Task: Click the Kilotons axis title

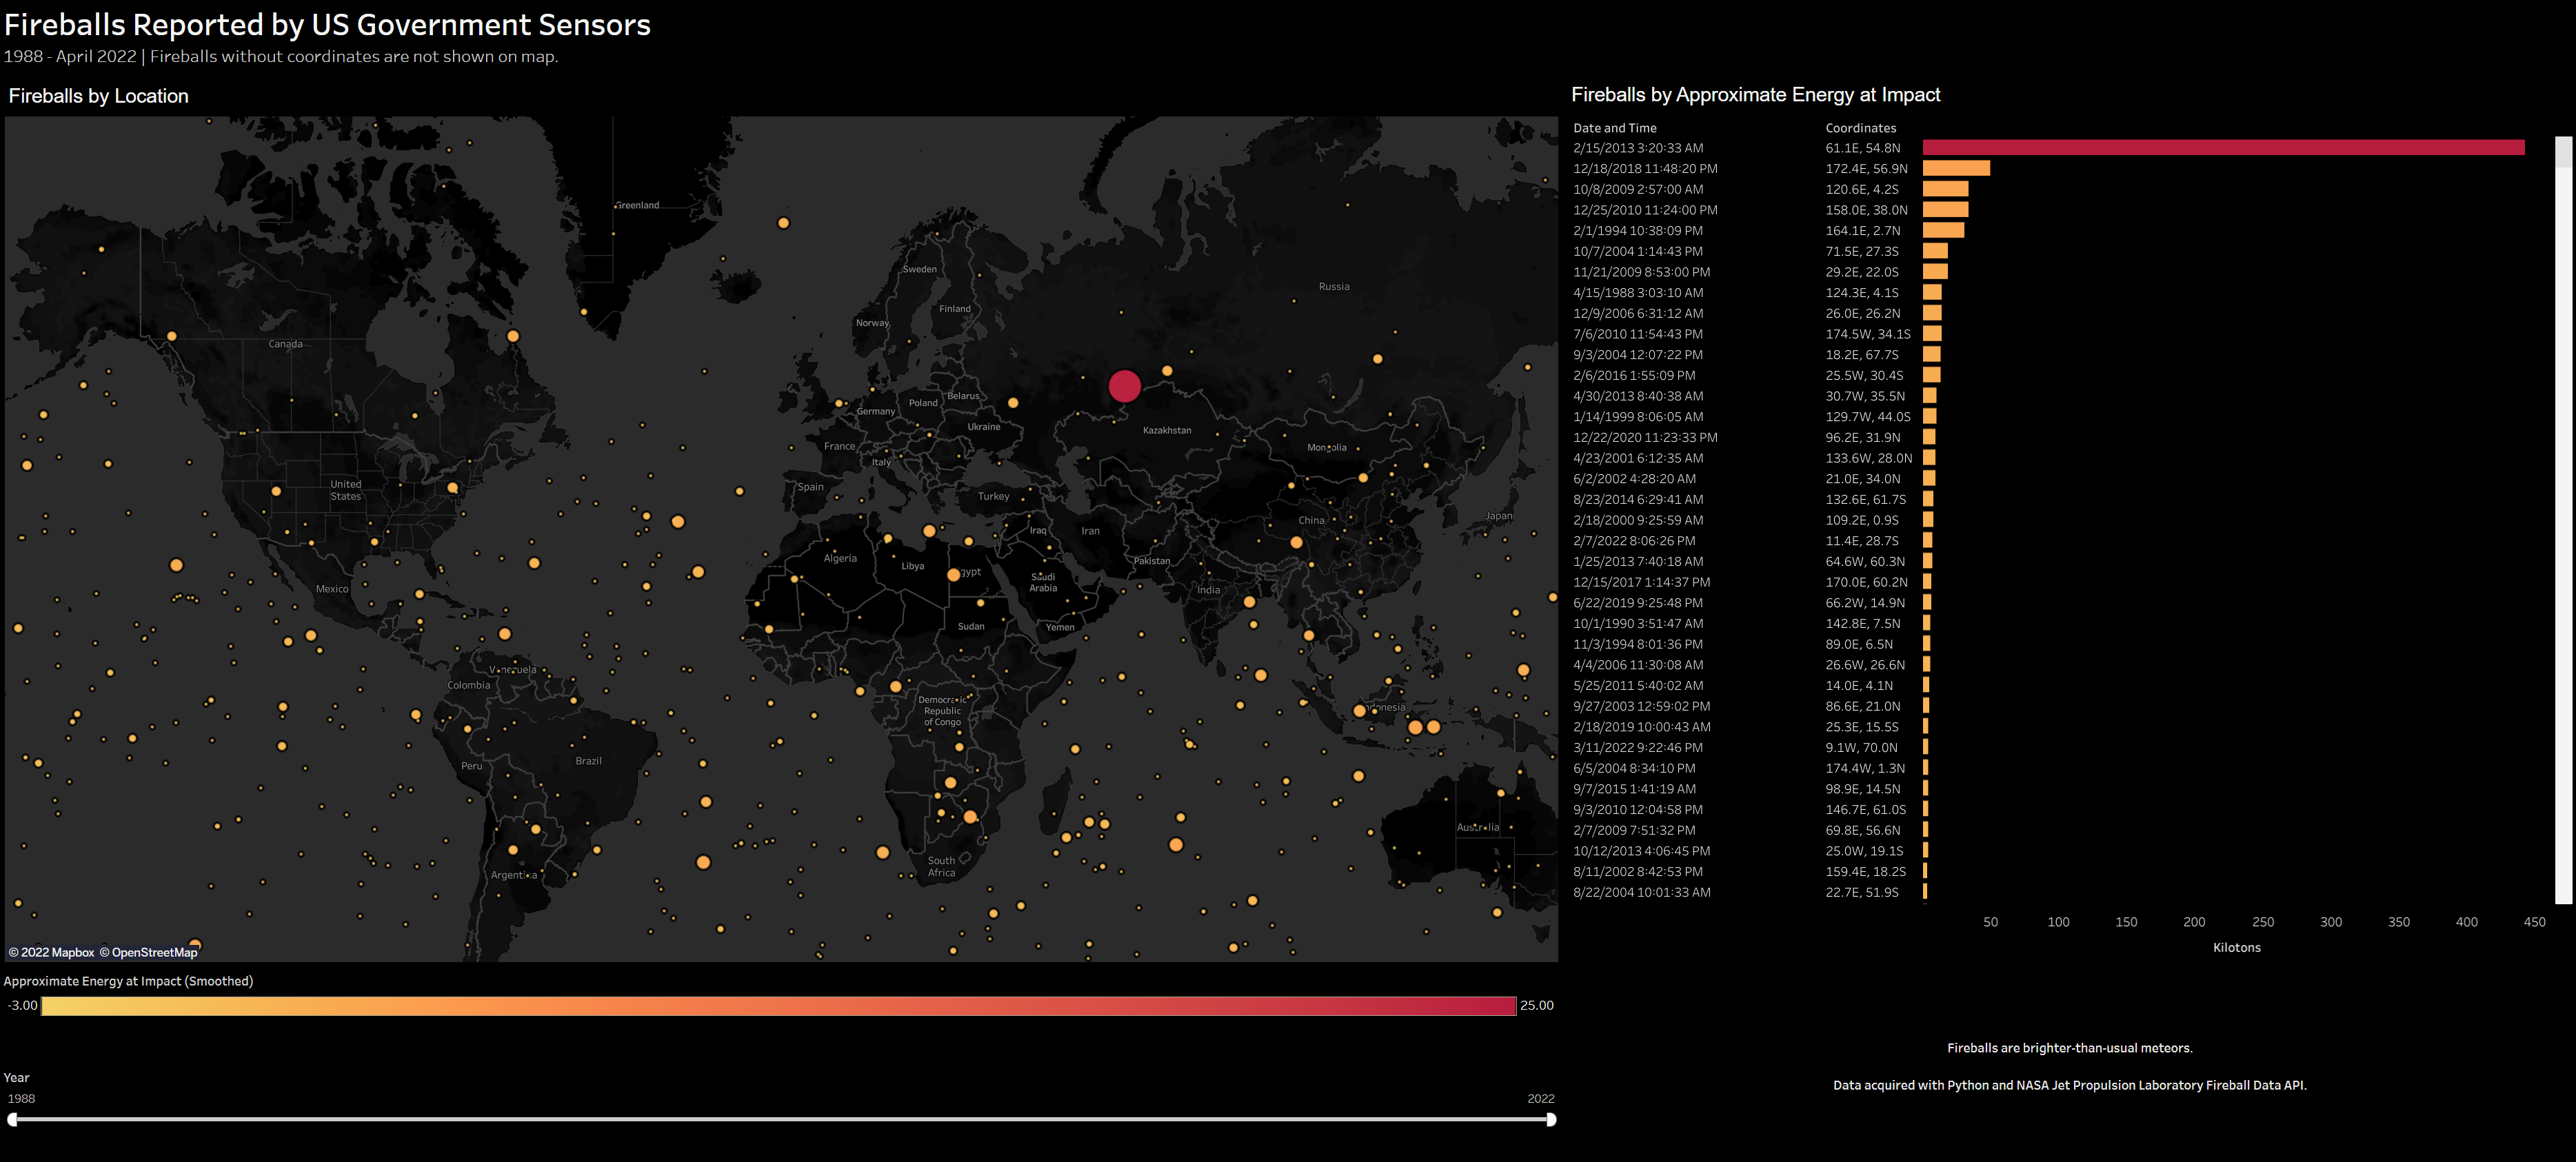Action: tap(2236, 947)
